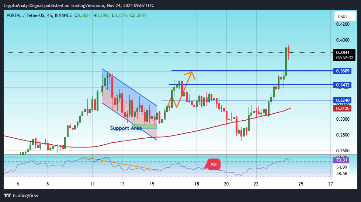Click the 0.4200 price axis label
The image size is (361, 202).
click(343, 24)
